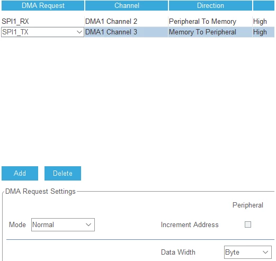Select the SPI1_RX request row
276x261 pixels.
pos(138,21)
